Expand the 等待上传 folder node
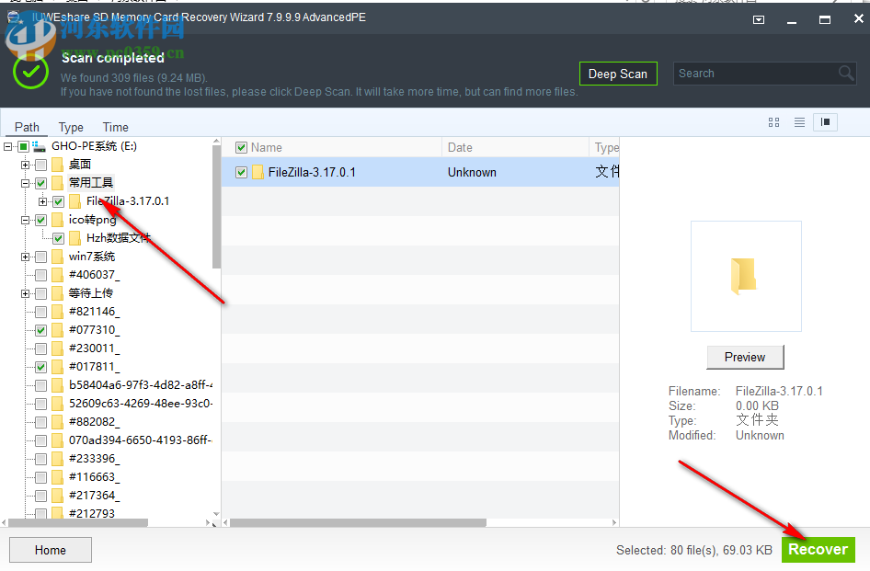This screenshot has width=870, height=571. (25, 291)
